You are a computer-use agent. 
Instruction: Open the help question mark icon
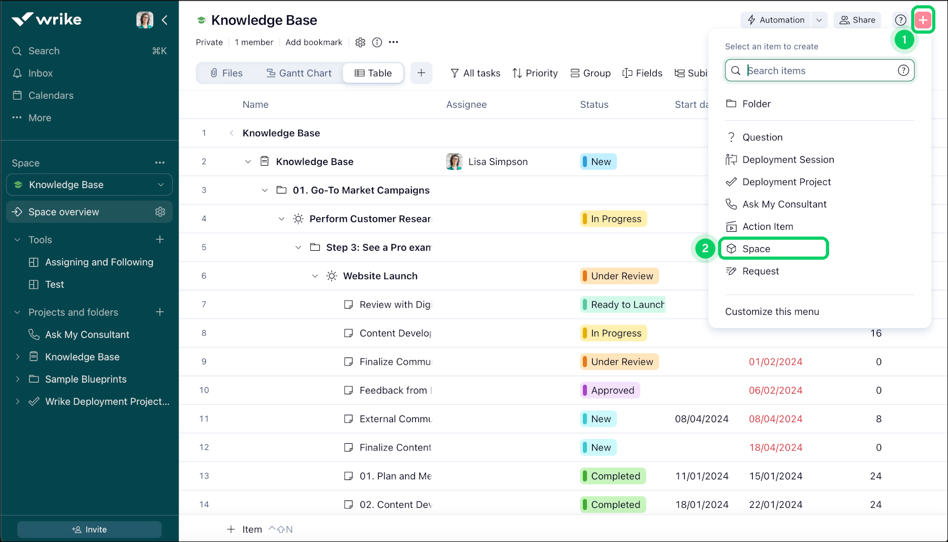[x=900, y=20]
